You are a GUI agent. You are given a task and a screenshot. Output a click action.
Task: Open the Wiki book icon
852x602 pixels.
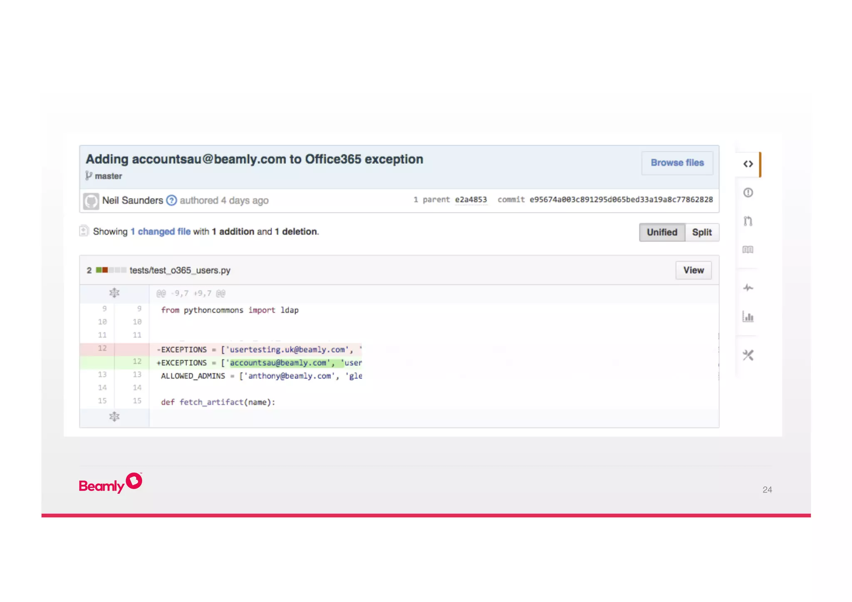point(748,250)
